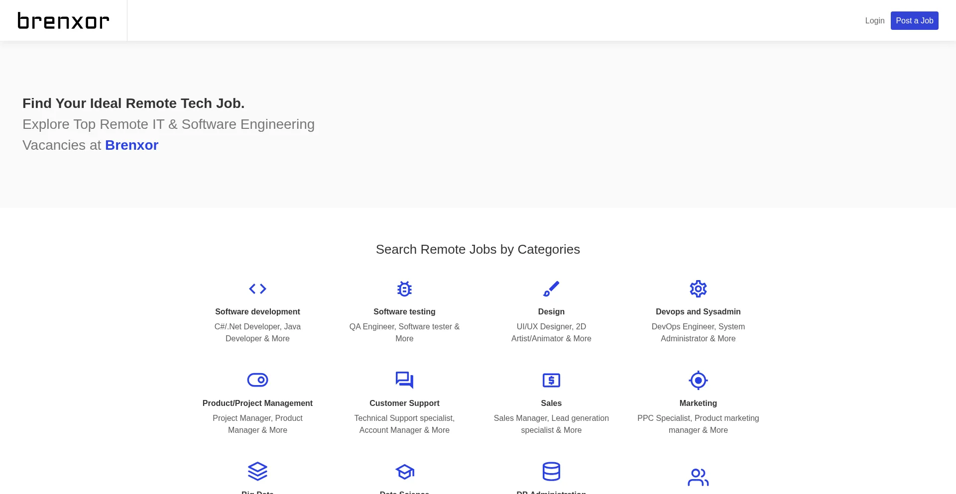Click the Product/Project Management toggle-shaped icon
This screenshot has height=494, width=956.
pyautogui.click(x=257, y=380)
